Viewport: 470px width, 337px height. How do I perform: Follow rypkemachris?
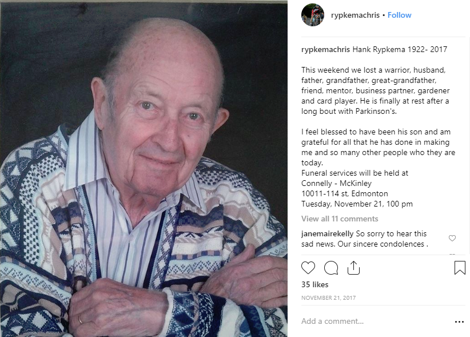point(399,15)
